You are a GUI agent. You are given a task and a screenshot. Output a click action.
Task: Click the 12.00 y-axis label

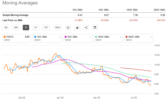tap(157, 55)
